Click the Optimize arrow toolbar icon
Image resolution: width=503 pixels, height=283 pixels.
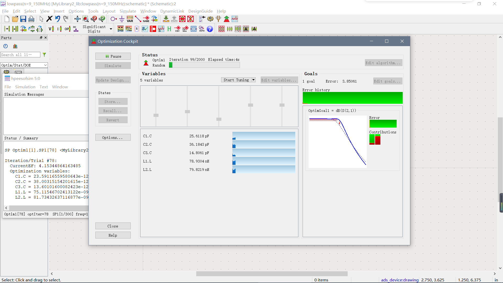click(x=227, y=19)
